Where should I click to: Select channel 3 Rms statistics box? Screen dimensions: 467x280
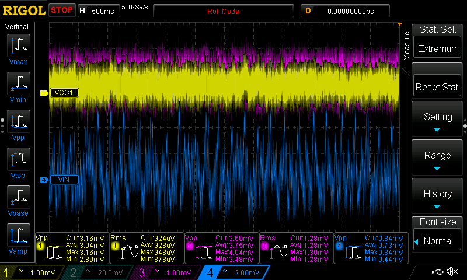coord(297,249)
